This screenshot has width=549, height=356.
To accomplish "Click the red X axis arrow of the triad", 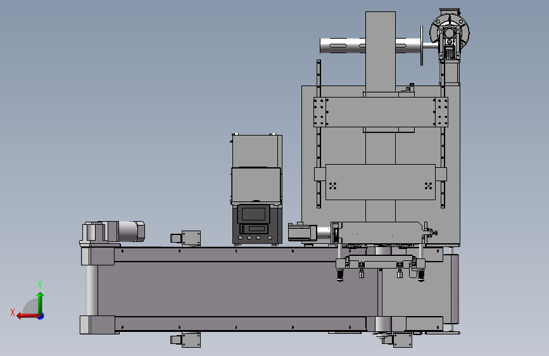I will point(28,316).
